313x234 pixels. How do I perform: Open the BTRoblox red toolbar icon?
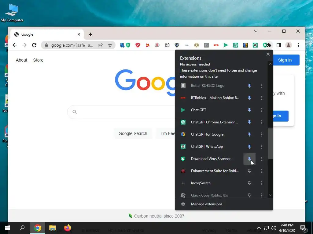[216, 45]
